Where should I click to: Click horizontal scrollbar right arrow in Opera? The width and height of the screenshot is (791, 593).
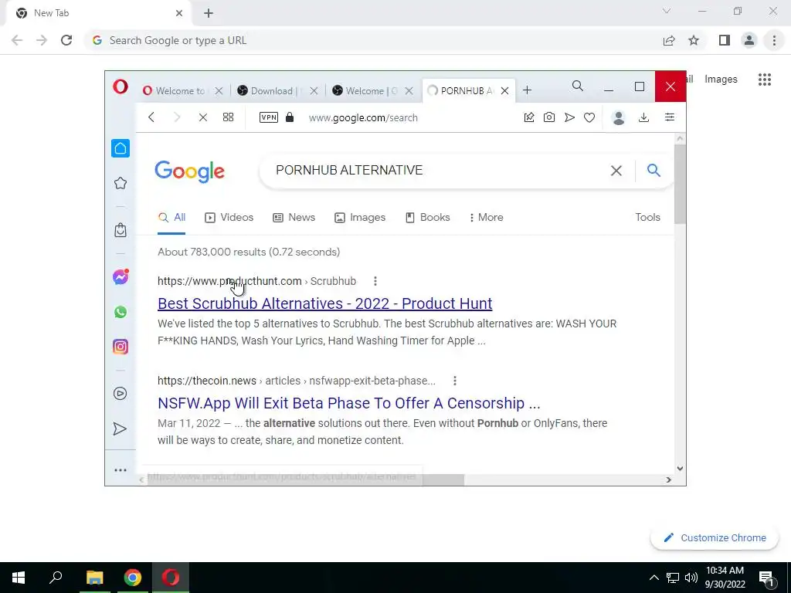pos(668,479)
